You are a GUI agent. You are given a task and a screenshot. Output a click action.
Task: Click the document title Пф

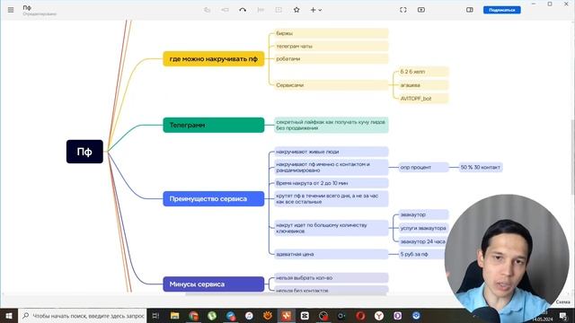pos(27,8)
